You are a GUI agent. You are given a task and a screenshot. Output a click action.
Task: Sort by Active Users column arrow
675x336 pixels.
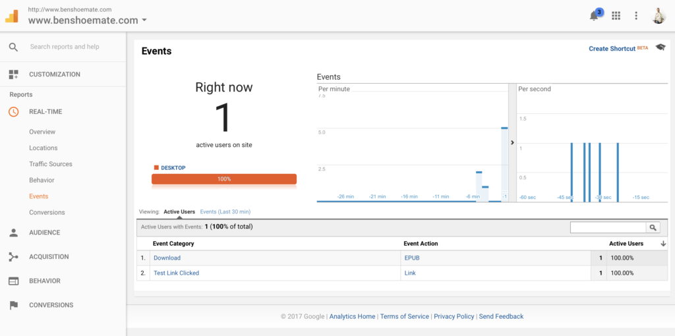pos(663,244)
